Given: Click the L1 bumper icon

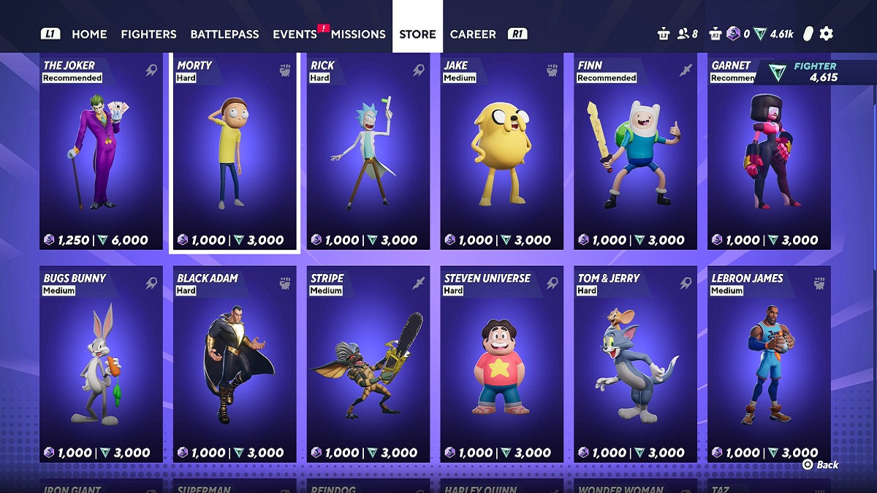Looking at the screenshot, I should pyautogui.click(x=50, y=34).
